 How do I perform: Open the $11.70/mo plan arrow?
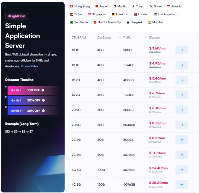coord(181,155)
